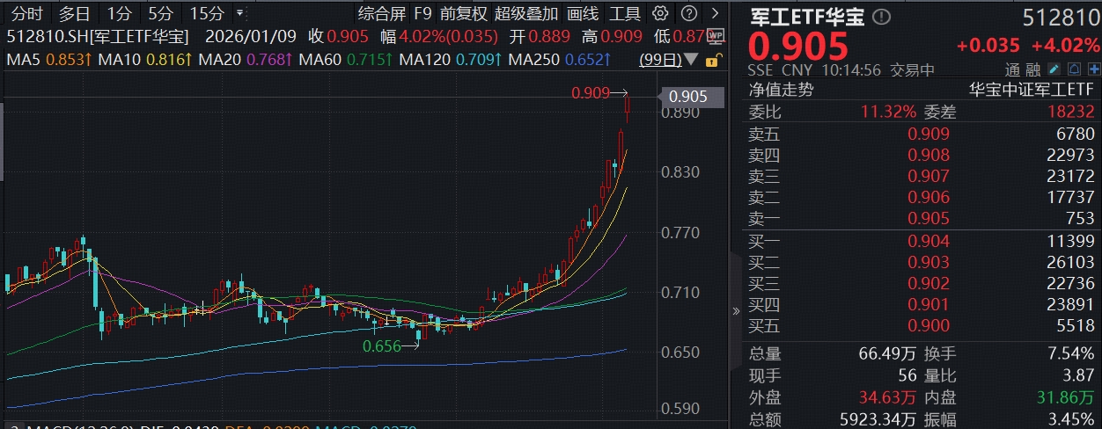Click the info icon beside 军工ETF华宝

pos(881,18)
